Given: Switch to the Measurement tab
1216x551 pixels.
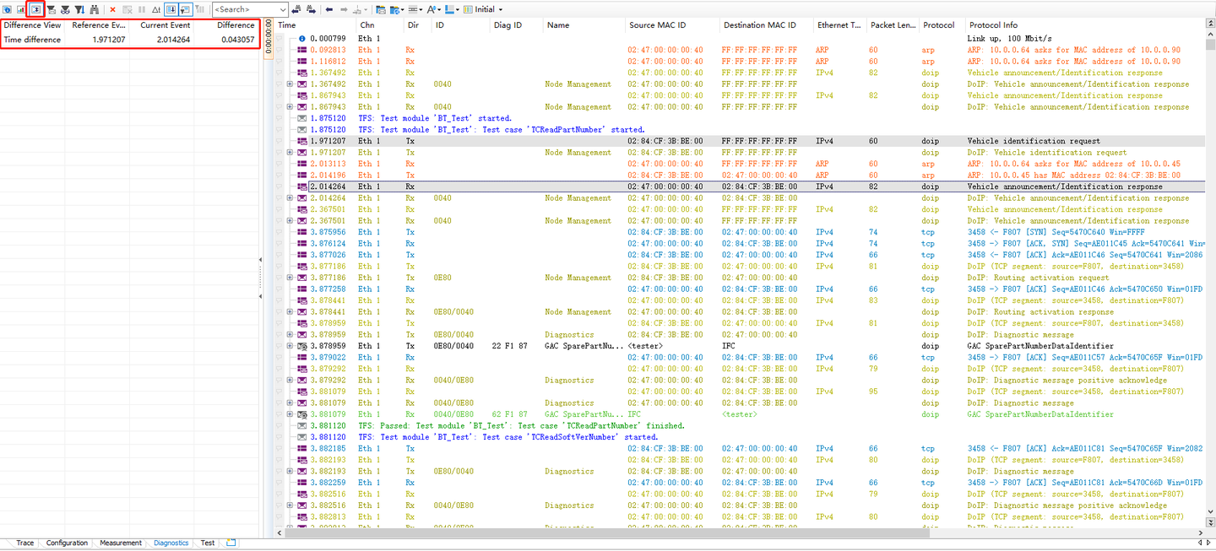Looking at the screenshot, I should click(121, 543).
